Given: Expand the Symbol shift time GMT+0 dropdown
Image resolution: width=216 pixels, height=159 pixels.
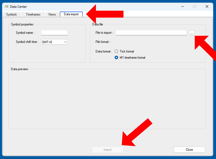Looking at the screenshot, I should [54, 42].
